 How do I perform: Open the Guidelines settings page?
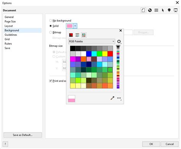[11, 35]
